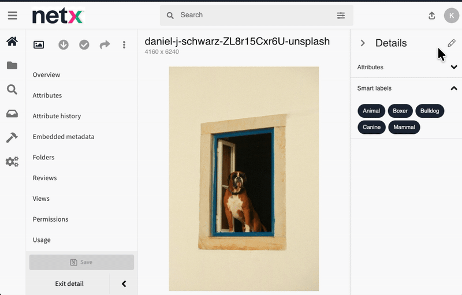Open advanced search filter sliders icon
This screenshot has height=295, width=462.
(341, 16)
